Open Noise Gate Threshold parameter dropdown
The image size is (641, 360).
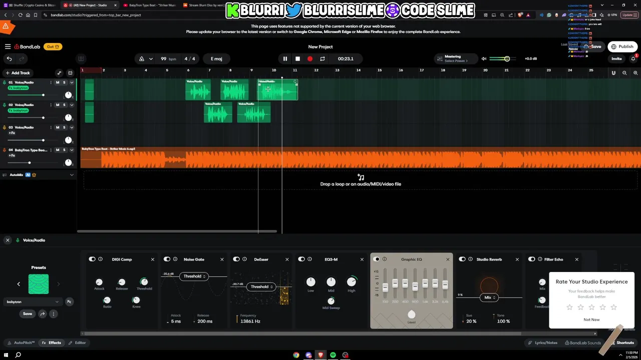[194, 276]
